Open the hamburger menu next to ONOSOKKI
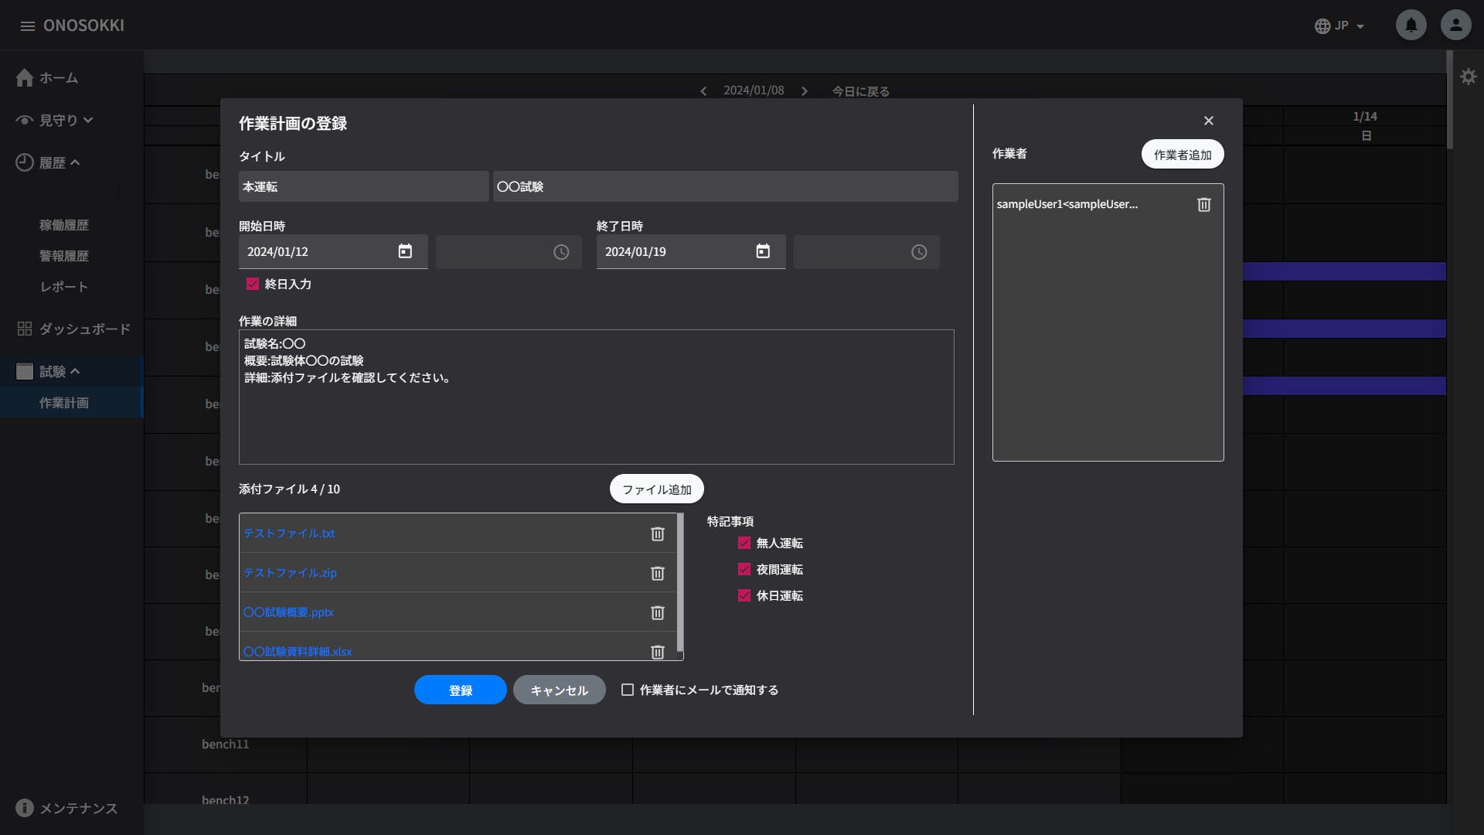The image size is (1484, 835). click(x=28, y=26)
